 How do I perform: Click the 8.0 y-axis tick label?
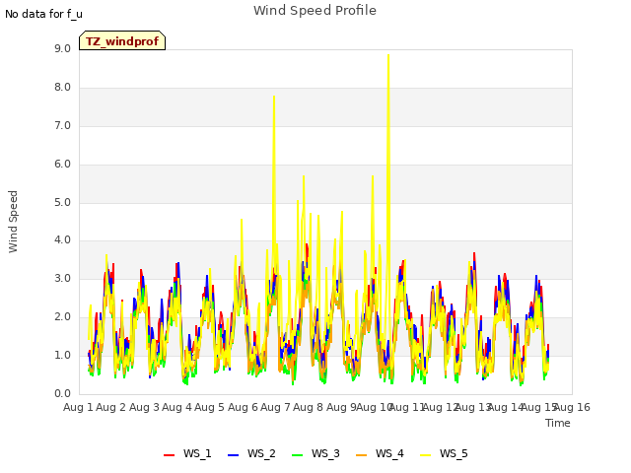[x=62, y=88]
